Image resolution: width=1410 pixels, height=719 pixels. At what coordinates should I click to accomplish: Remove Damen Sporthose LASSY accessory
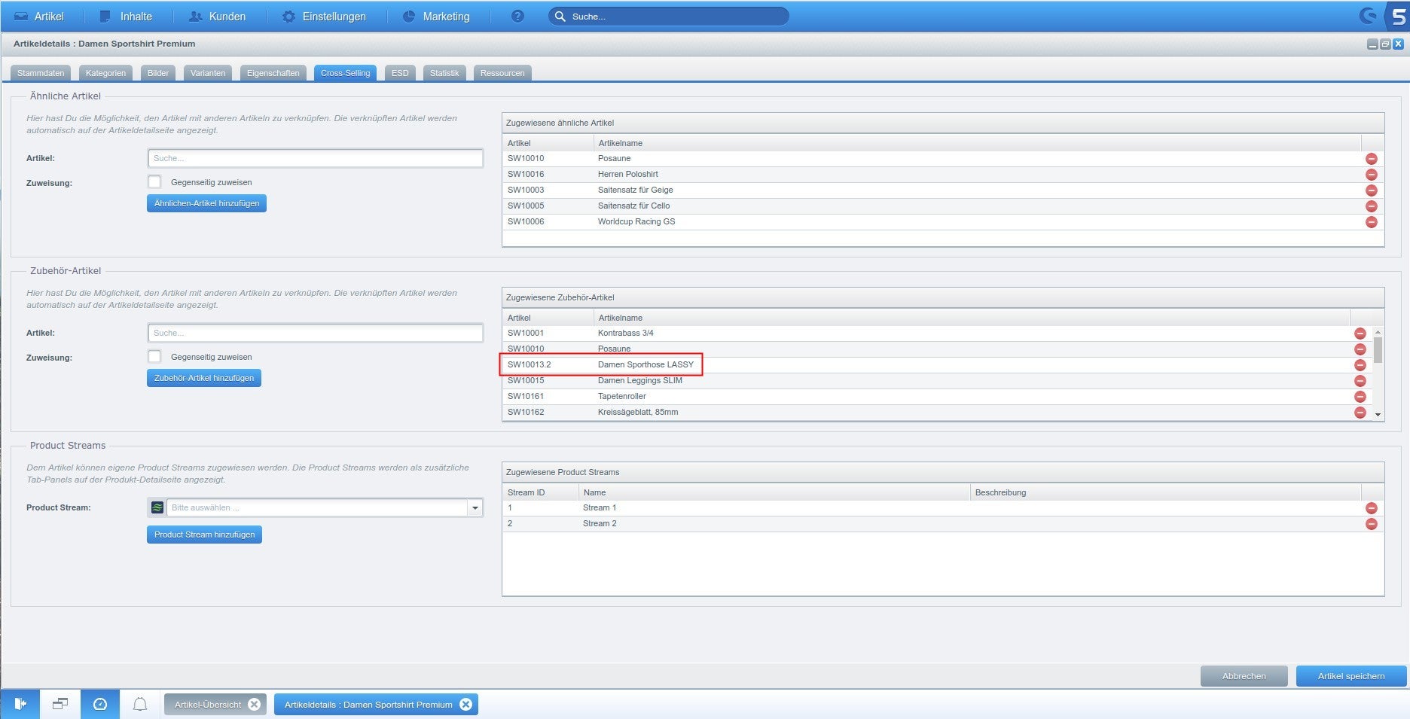click(1360, 365)
